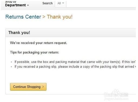The image size is (138, 102).
Task: Select the return request received message
Action: (39, 43)
